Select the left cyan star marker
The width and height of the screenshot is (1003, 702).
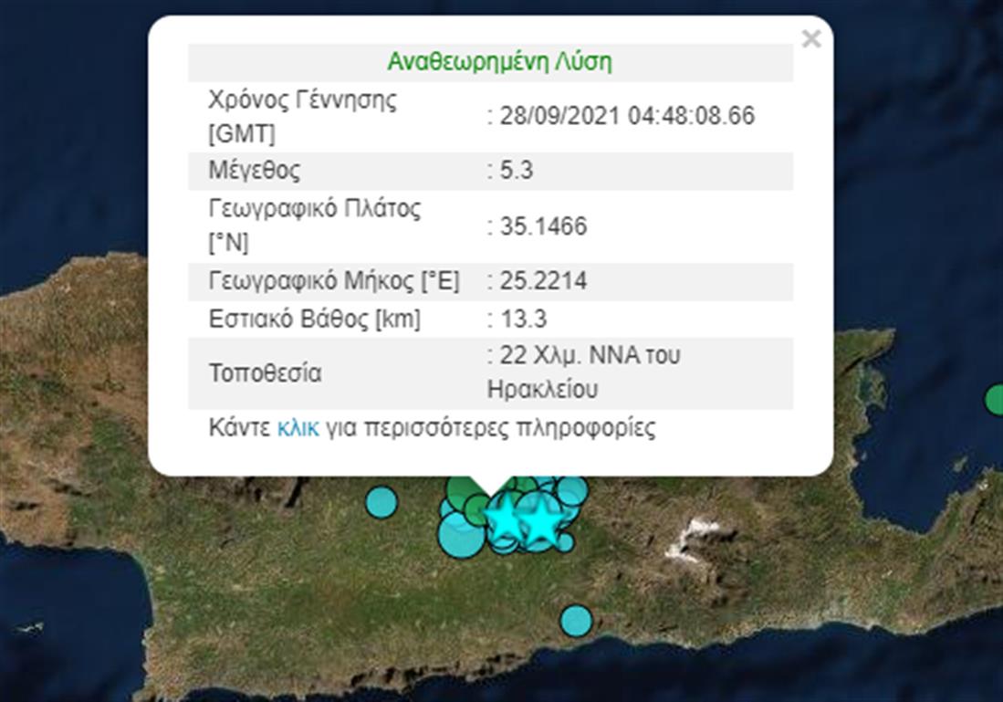coord(503,519)
